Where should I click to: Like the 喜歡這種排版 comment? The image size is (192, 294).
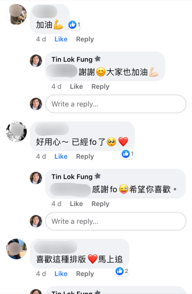[61, 274]
